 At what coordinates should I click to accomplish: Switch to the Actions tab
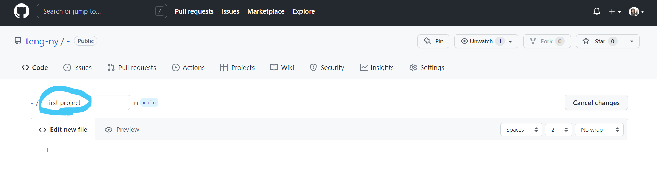coord(188,67)
